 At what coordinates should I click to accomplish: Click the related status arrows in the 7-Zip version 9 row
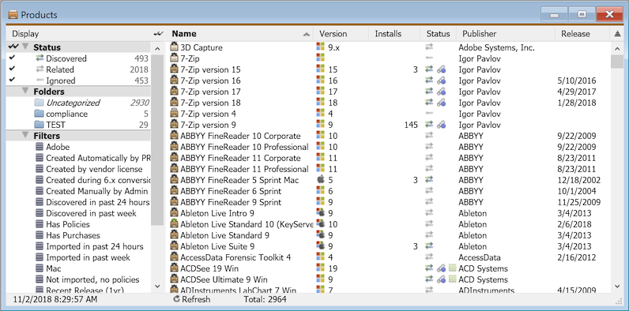coord(429,125)
